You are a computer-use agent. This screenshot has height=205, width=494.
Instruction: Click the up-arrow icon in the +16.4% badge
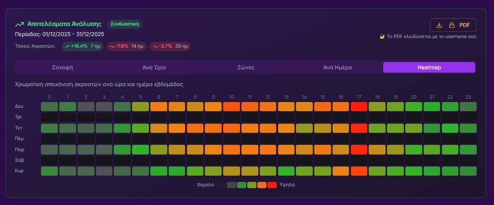tap(67, 47)
